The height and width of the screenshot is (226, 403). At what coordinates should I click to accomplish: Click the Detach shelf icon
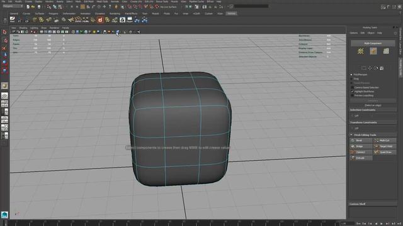[x=78, y=19]
